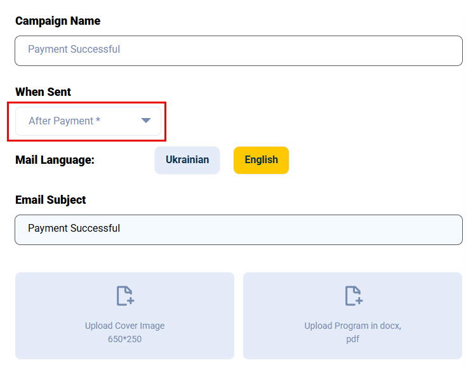
Task: Switch mail language to Ukrainian
Action: (x=187, y=160)
